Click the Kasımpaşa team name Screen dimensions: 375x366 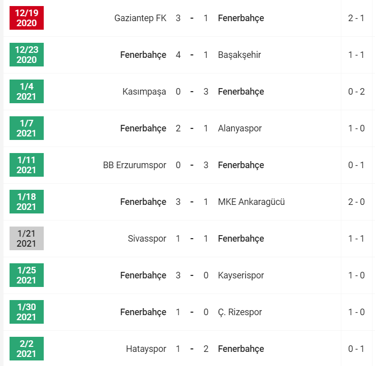[144, 92]
